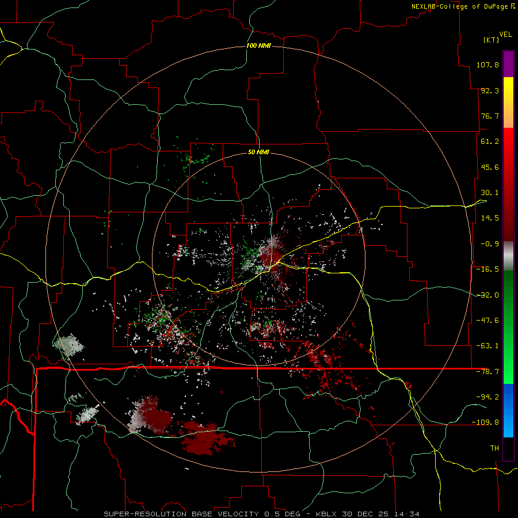Click the purple segment of the velocity scale
The image size is (518, 518).
pos(508,64)
